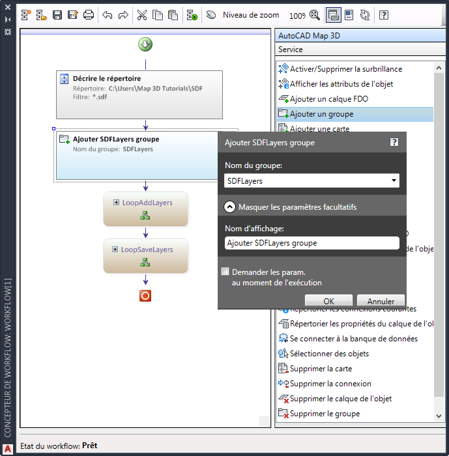Open the Nom du groupe dropdown

(394, 180)
